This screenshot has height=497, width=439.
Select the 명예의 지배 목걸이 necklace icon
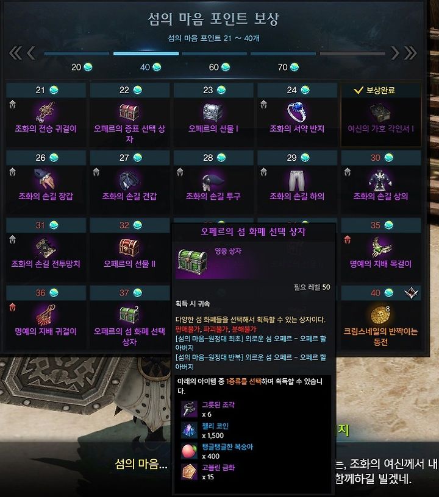pos(381,247)
